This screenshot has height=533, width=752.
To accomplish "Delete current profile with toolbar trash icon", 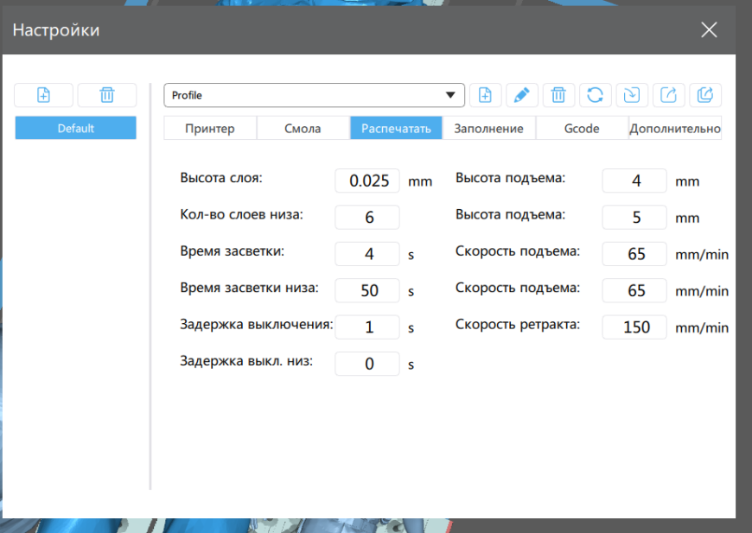I will pyautogui.click(x=558, y=95).
